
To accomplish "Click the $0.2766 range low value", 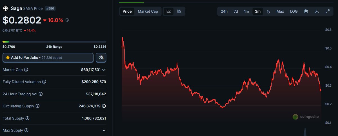I will pyautogui.click(x=9, y=47).
